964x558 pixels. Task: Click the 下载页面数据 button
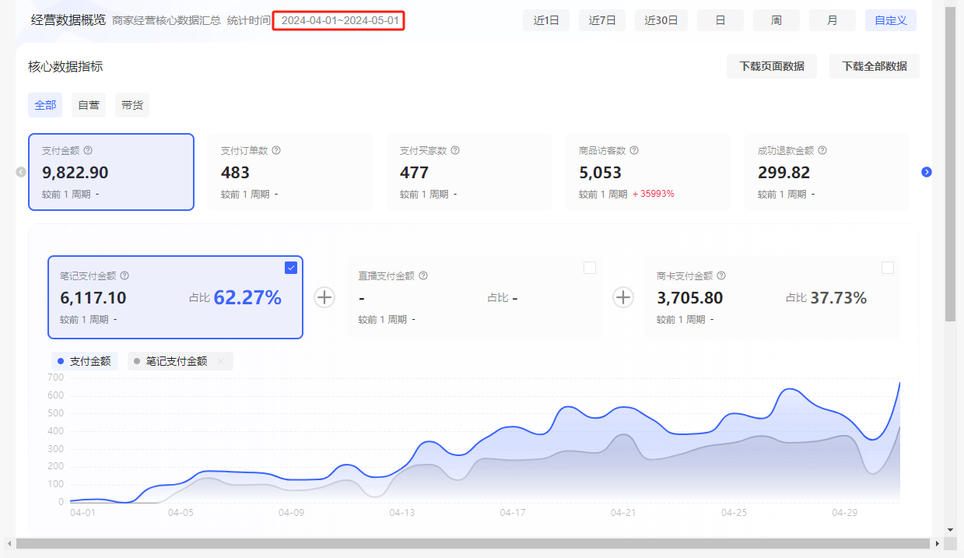tap(772, 66)
